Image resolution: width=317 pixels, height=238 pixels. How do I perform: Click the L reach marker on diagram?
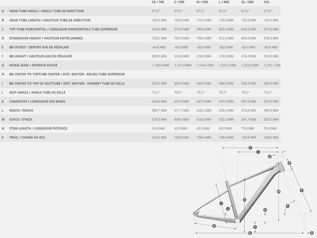(258, 152)
